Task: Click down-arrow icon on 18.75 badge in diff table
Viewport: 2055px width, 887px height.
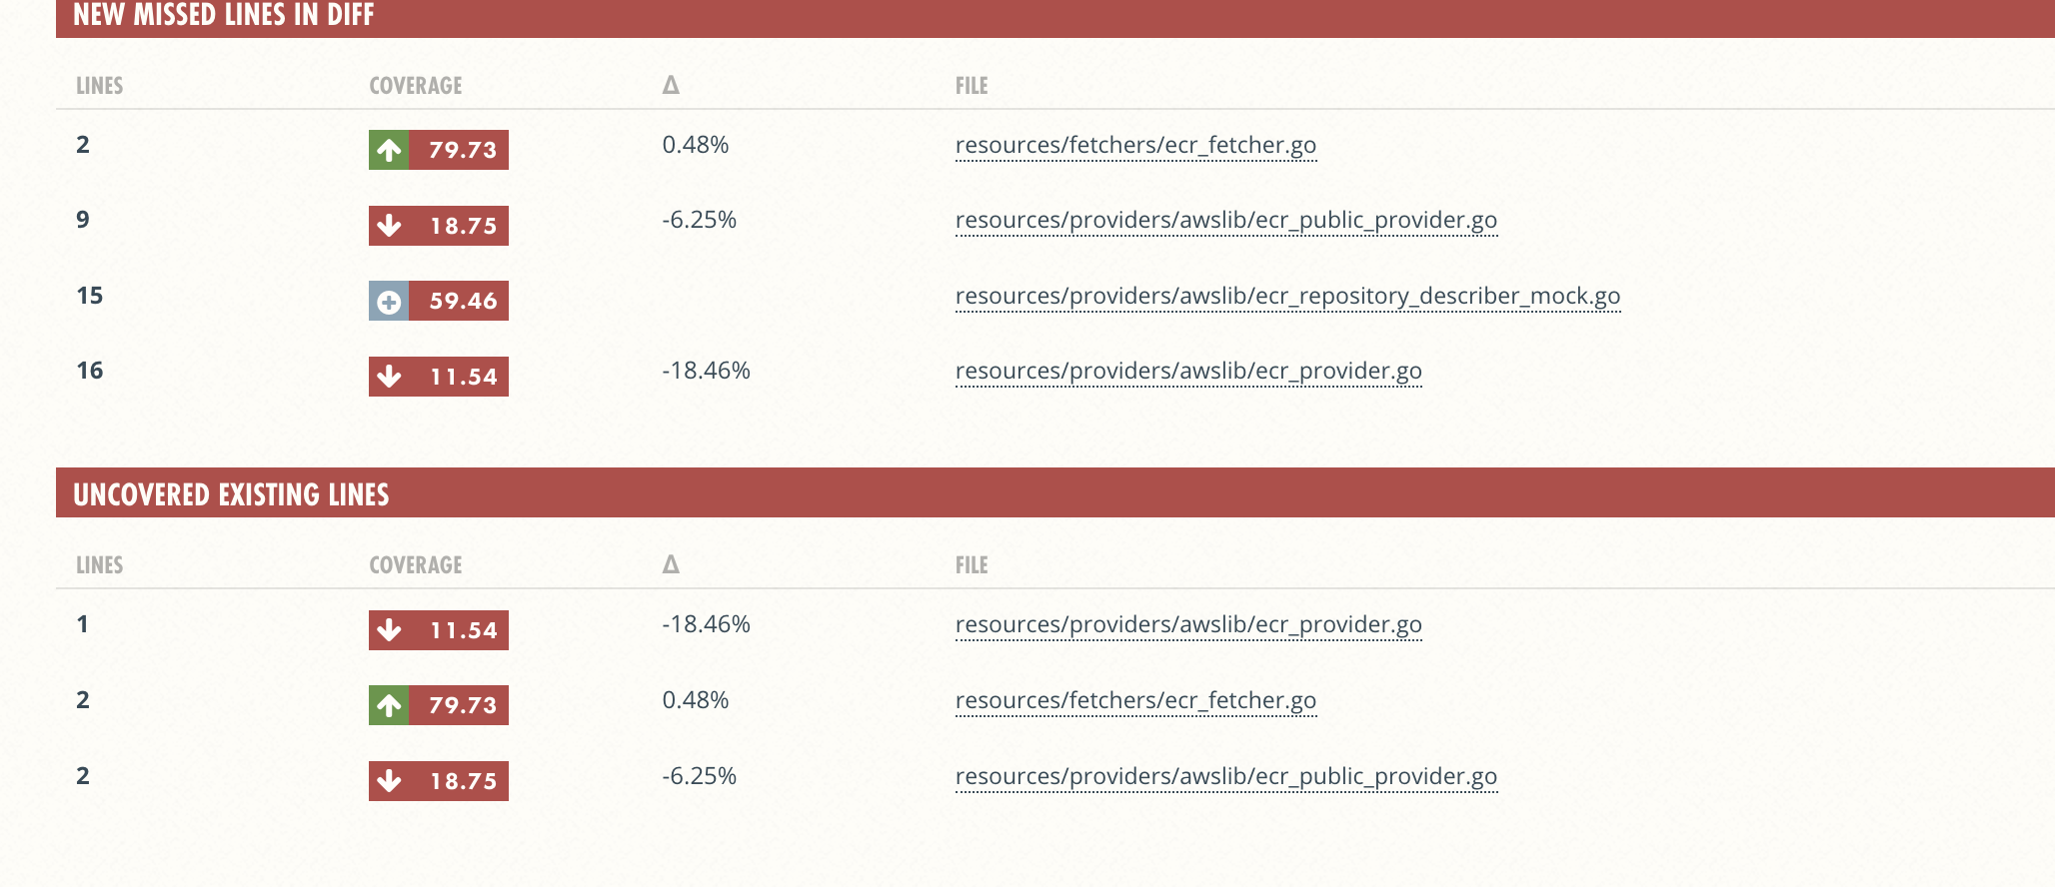Action: (389, 226)
